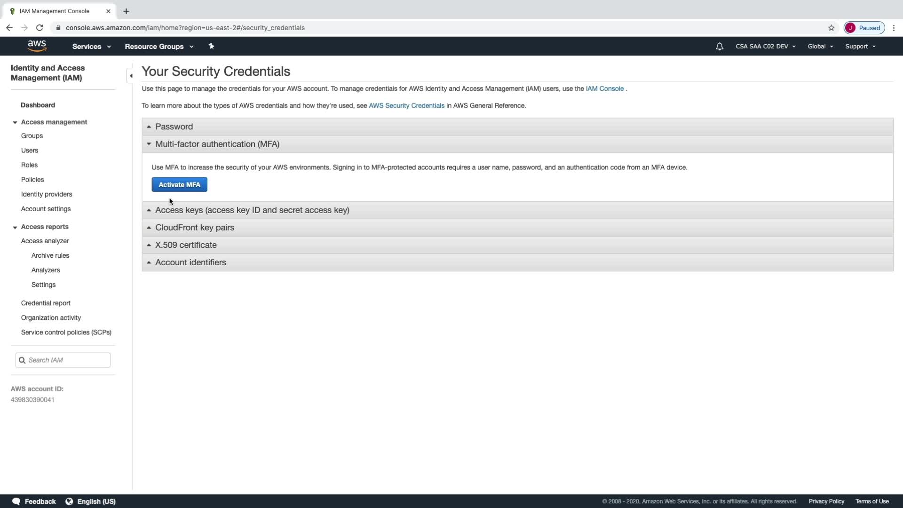Viewport: 903px width, 508px height.
Task: Open CSA SAA C02 DEV account menu
Action: point(765,47)
